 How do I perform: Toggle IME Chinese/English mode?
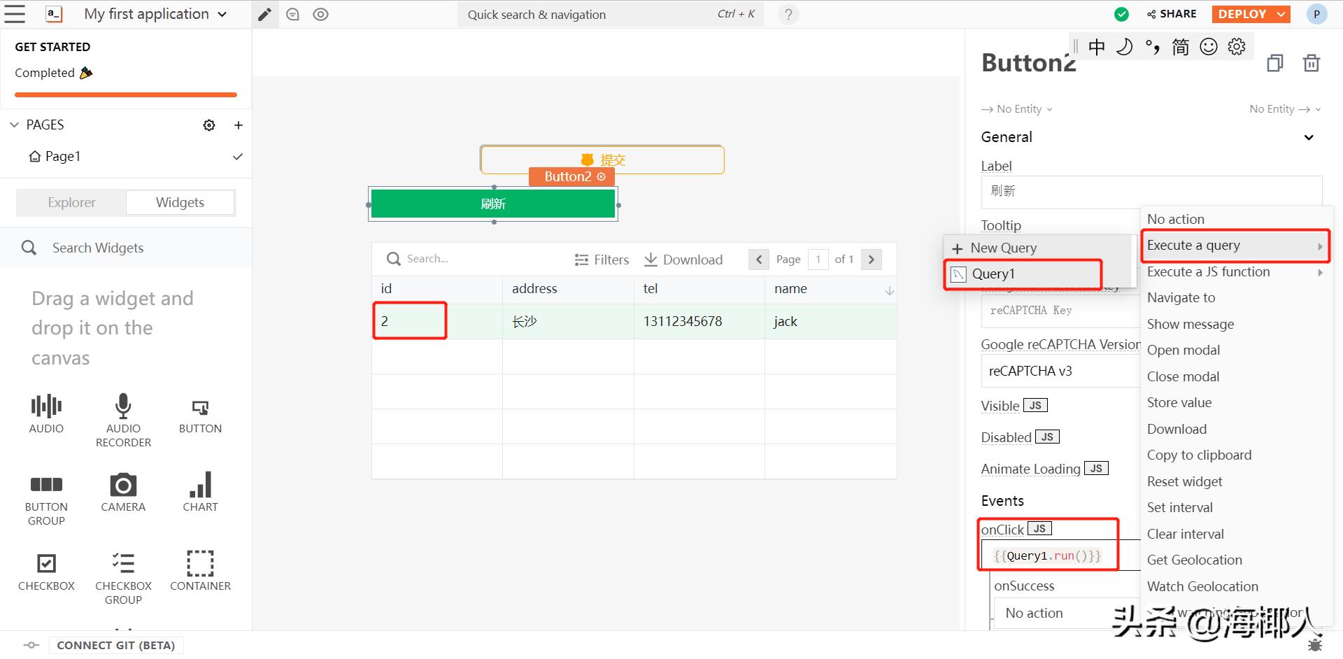(1097, 47)
